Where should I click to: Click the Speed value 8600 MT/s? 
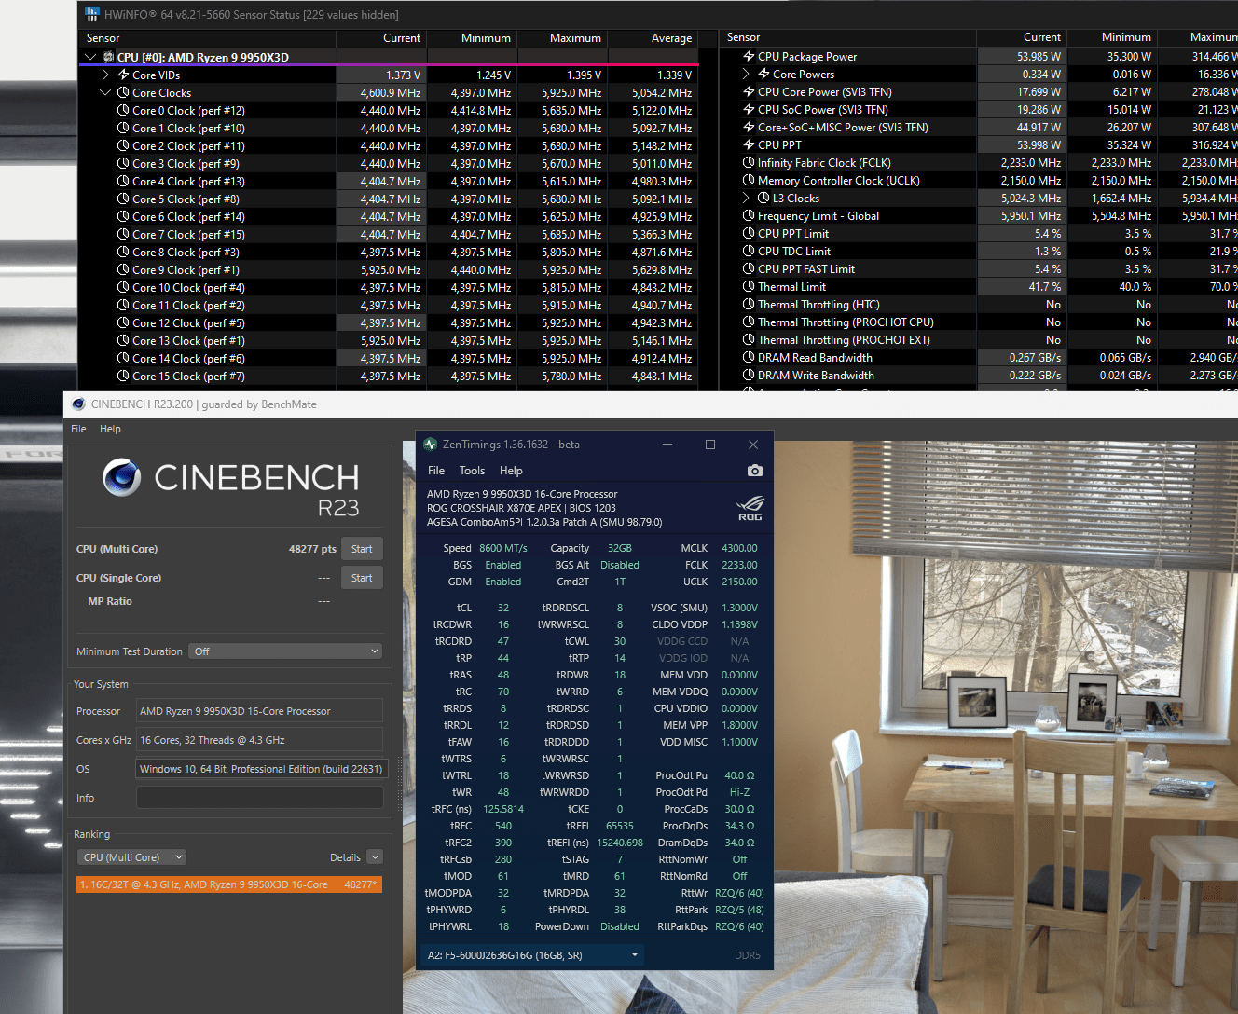click(x=503, y=548)
